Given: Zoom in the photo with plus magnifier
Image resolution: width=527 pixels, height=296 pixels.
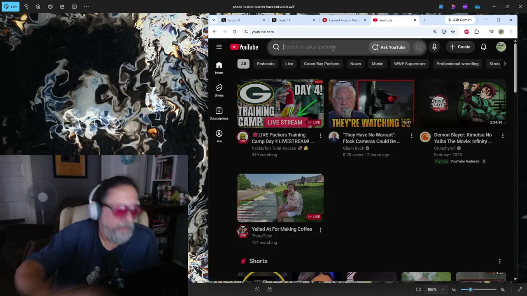Looking at the screenshot, I should tap(503, 289).
